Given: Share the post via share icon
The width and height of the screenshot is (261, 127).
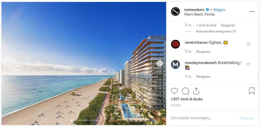Looking at the screenshot, I should pyautogui.click(x=196, y=91).
